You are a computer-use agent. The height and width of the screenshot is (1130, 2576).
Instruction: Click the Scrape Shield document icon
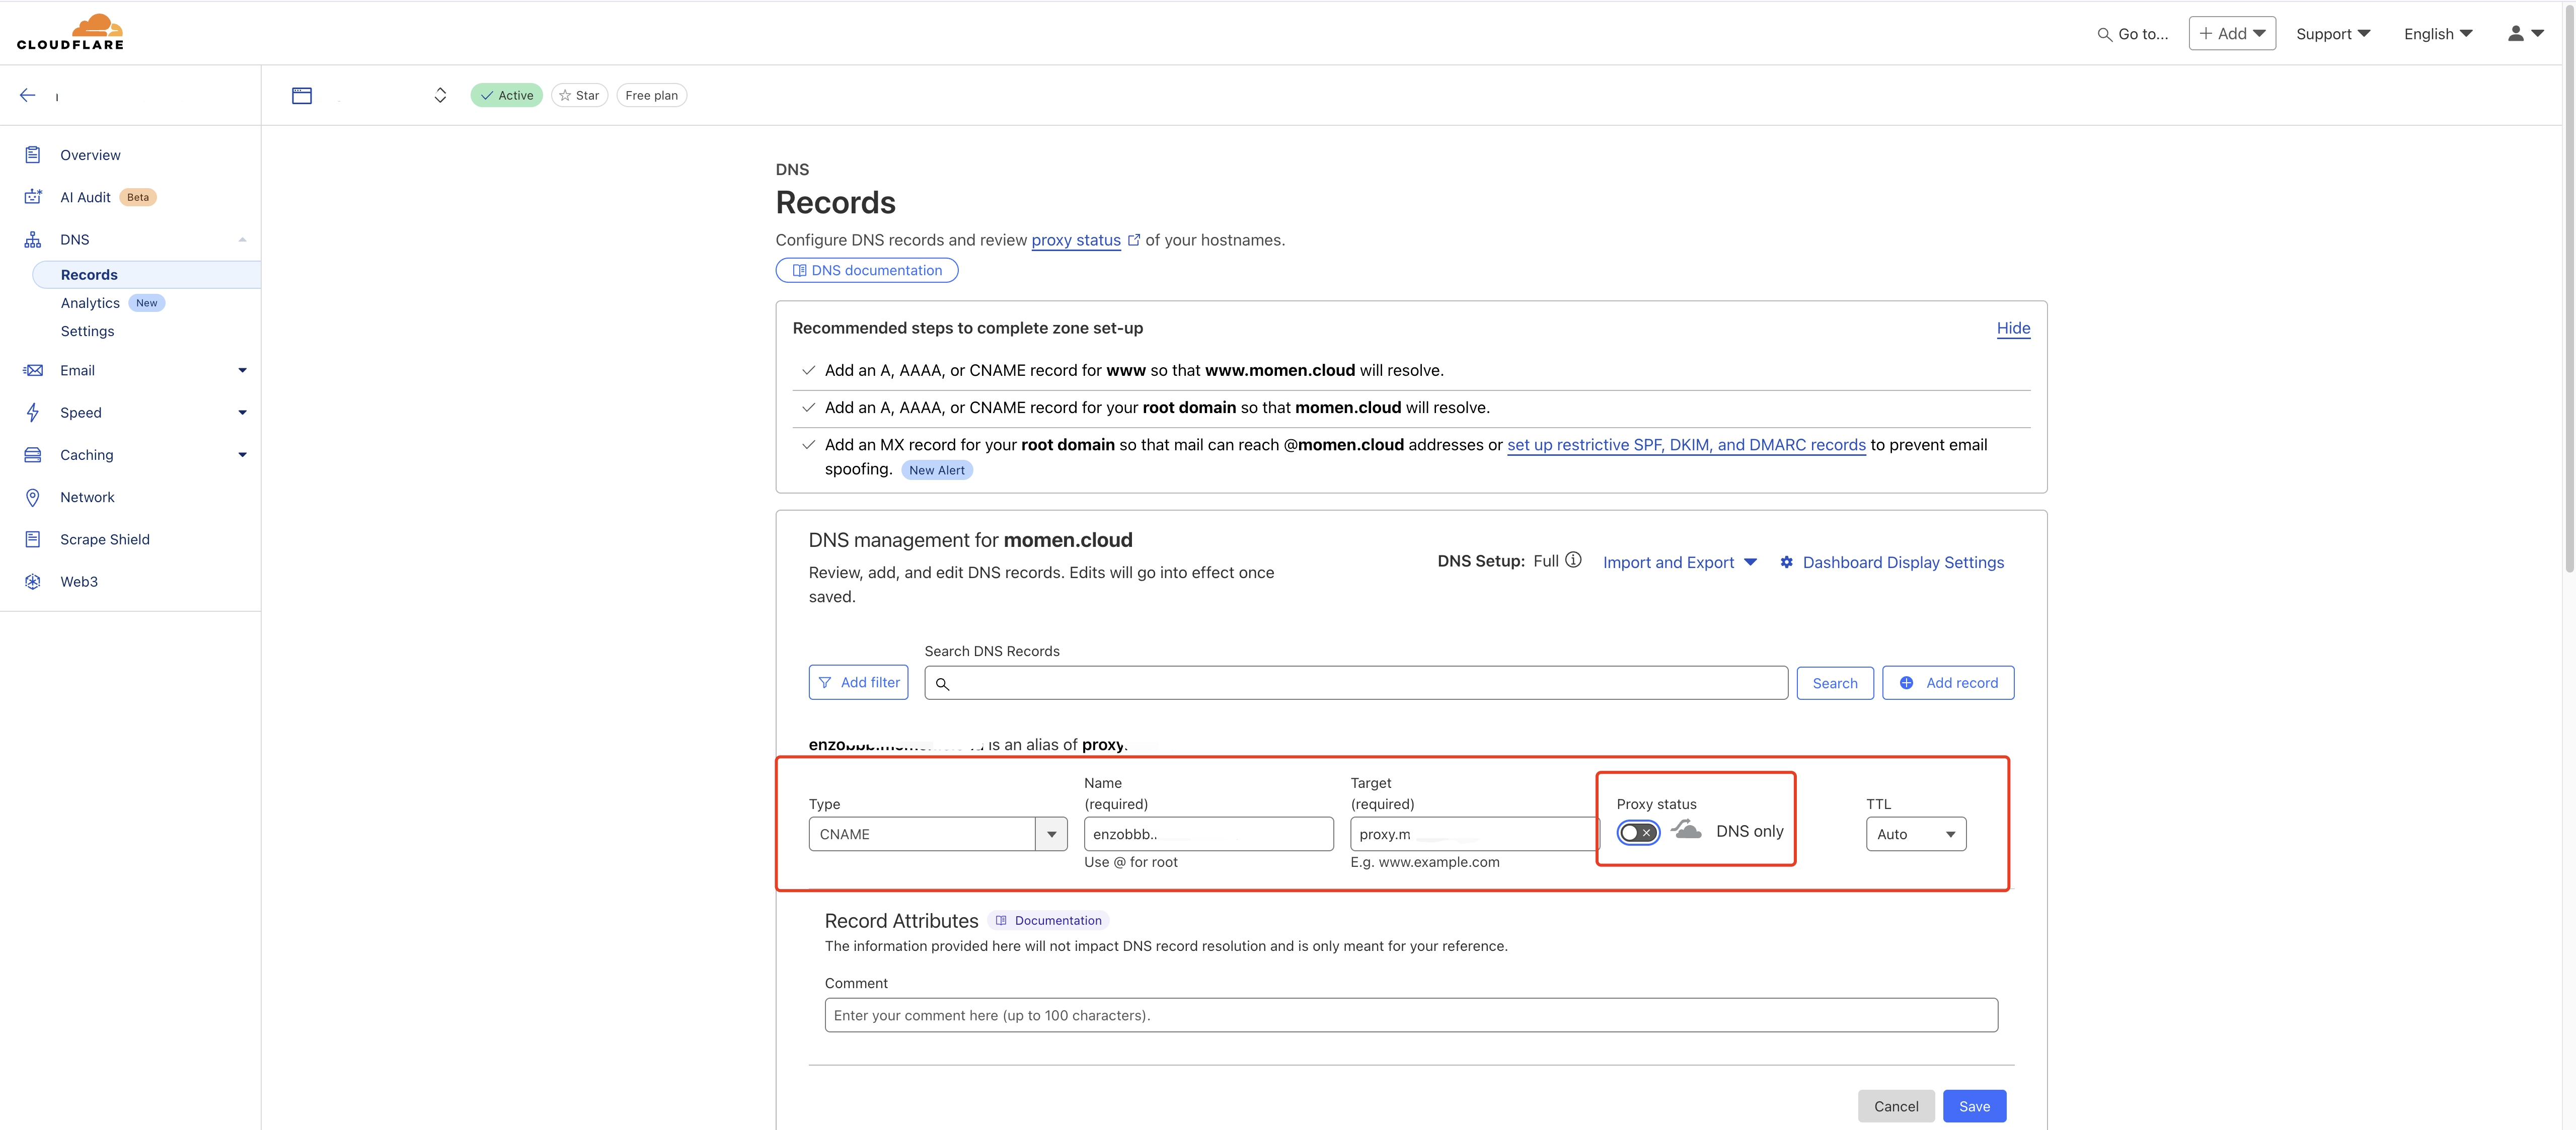(x=33, y=539)
